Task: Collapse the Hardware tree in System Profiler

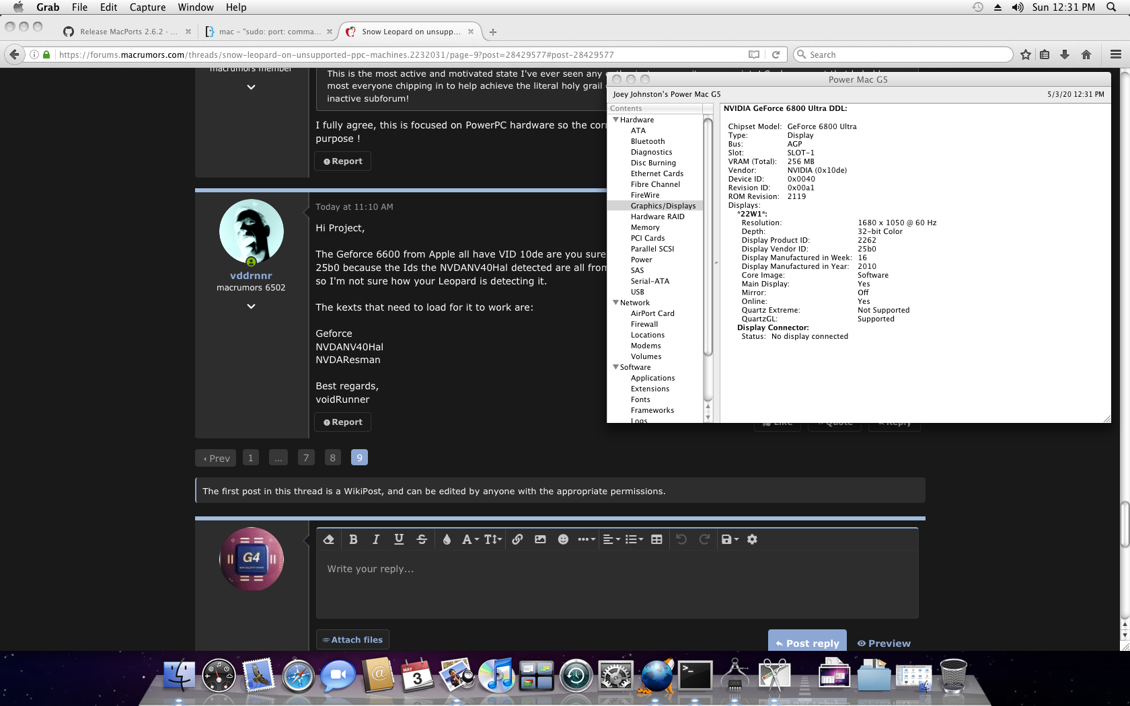Action: [615, 120]
